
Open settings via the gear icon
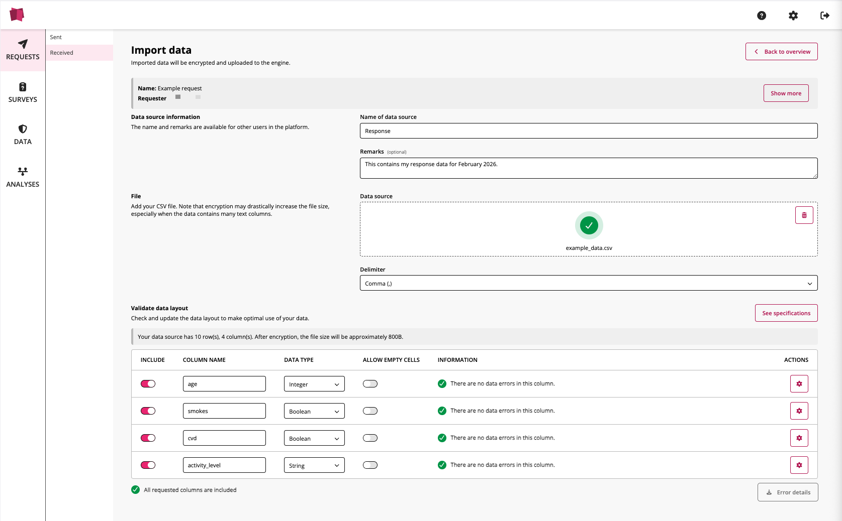click(793, 16)
